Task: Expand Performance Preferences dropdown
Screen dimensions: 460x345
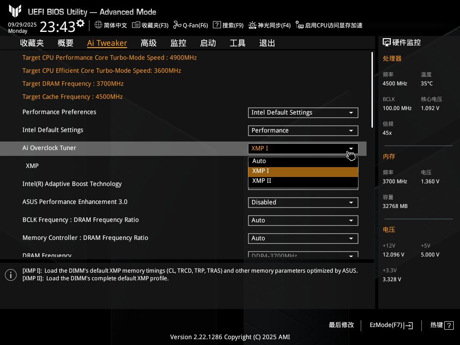Action: [303, 113]
